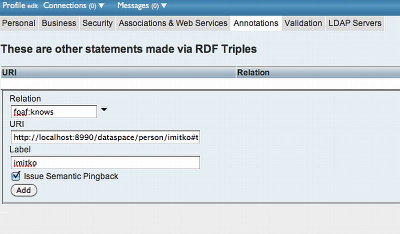Click the Relation input field

53,112
